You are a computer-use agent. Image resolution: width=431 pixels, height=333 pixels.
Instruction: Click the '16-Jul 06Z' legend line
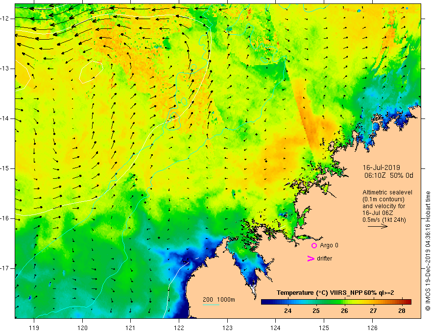click(x=378, y=213)
